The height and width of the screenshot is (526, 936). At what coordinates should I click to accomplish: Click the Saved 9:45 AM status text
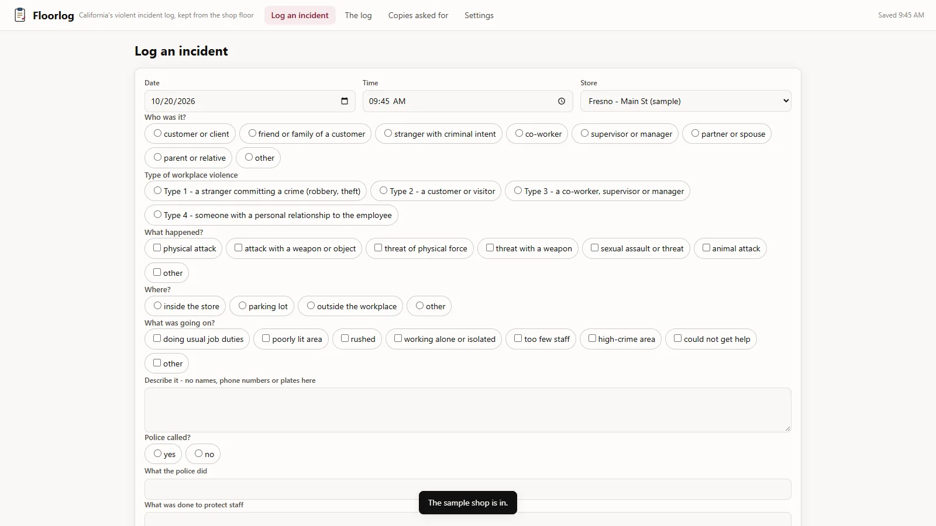pos(901,15)
